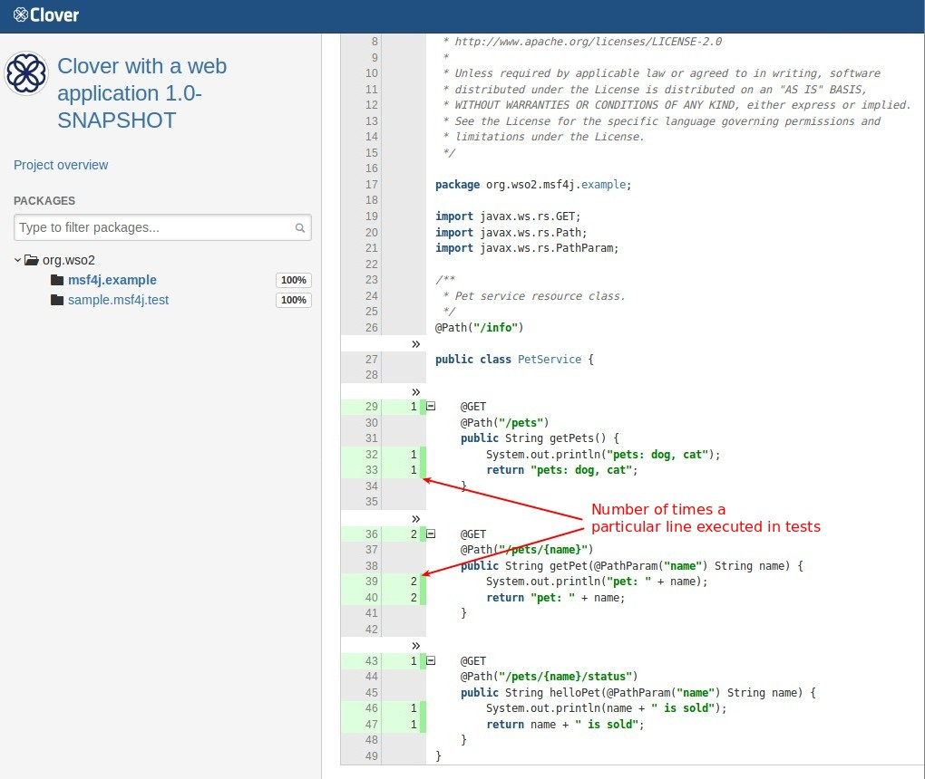This screenshot has height=779, width=925.
Task: Click the folder icon beside sample.msf4j.test
Action: pos(56,300)
